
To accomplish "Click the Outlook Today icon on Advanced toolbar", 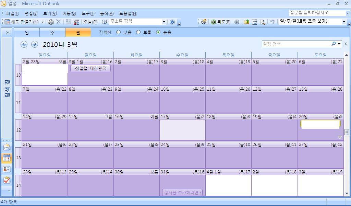I will (204, 22).
